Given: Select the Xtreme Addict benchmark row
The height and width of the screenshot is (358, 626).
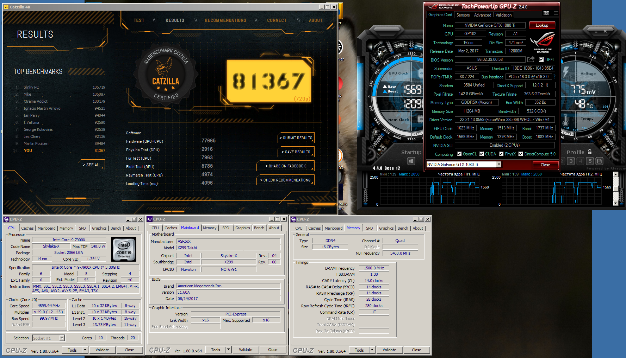Looking at the screenshot, I should coord(60,101).
